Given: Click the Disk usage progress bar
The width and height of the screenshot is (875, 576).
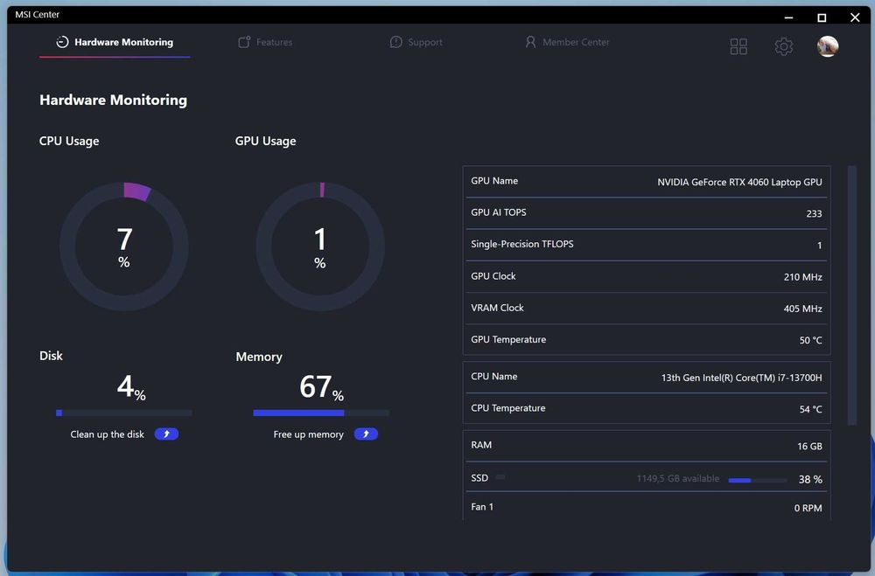Looking at the screenshot, I should [x=124, y=413].
